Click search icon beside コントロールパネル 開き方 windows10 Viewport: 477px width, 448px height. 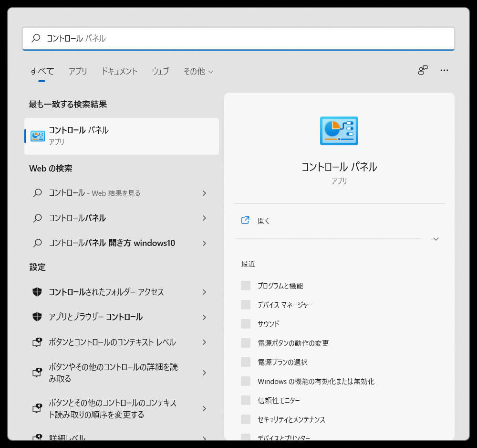coord(37,243)
